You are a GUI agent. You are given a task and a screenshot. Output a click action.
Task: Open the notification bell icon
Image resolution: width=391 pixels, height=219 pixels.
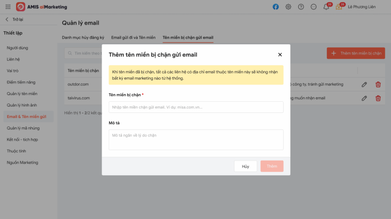pyautogui.click(x=326, y=7)
